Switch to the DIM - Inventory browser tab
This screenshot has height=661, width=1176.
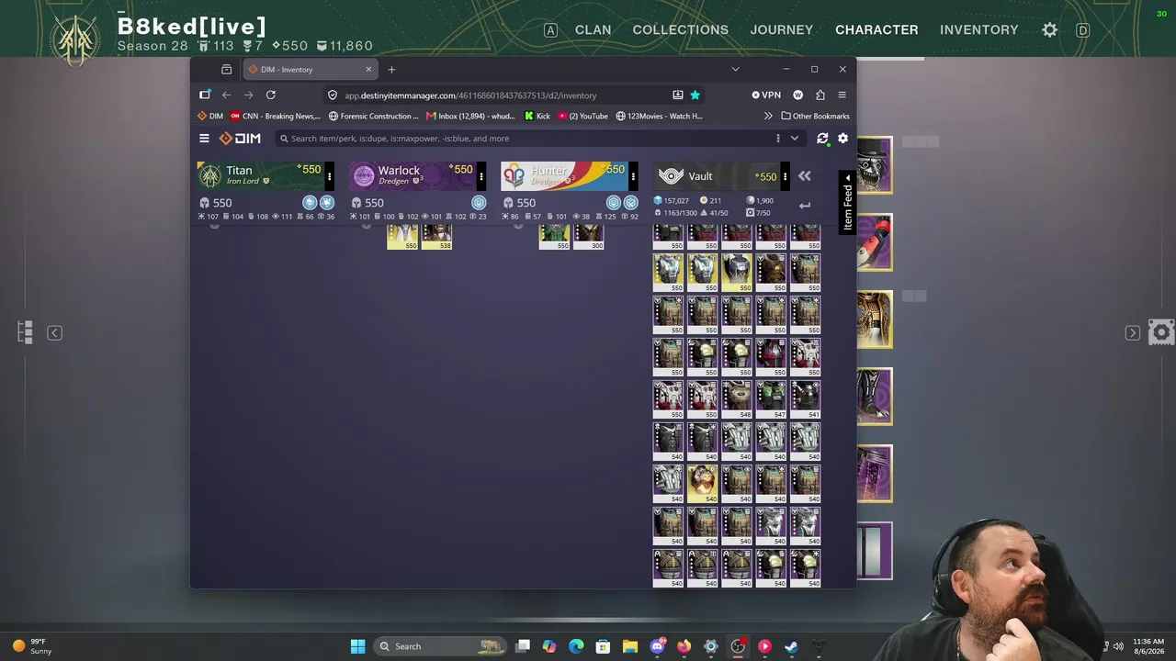(x=311, y=70)
